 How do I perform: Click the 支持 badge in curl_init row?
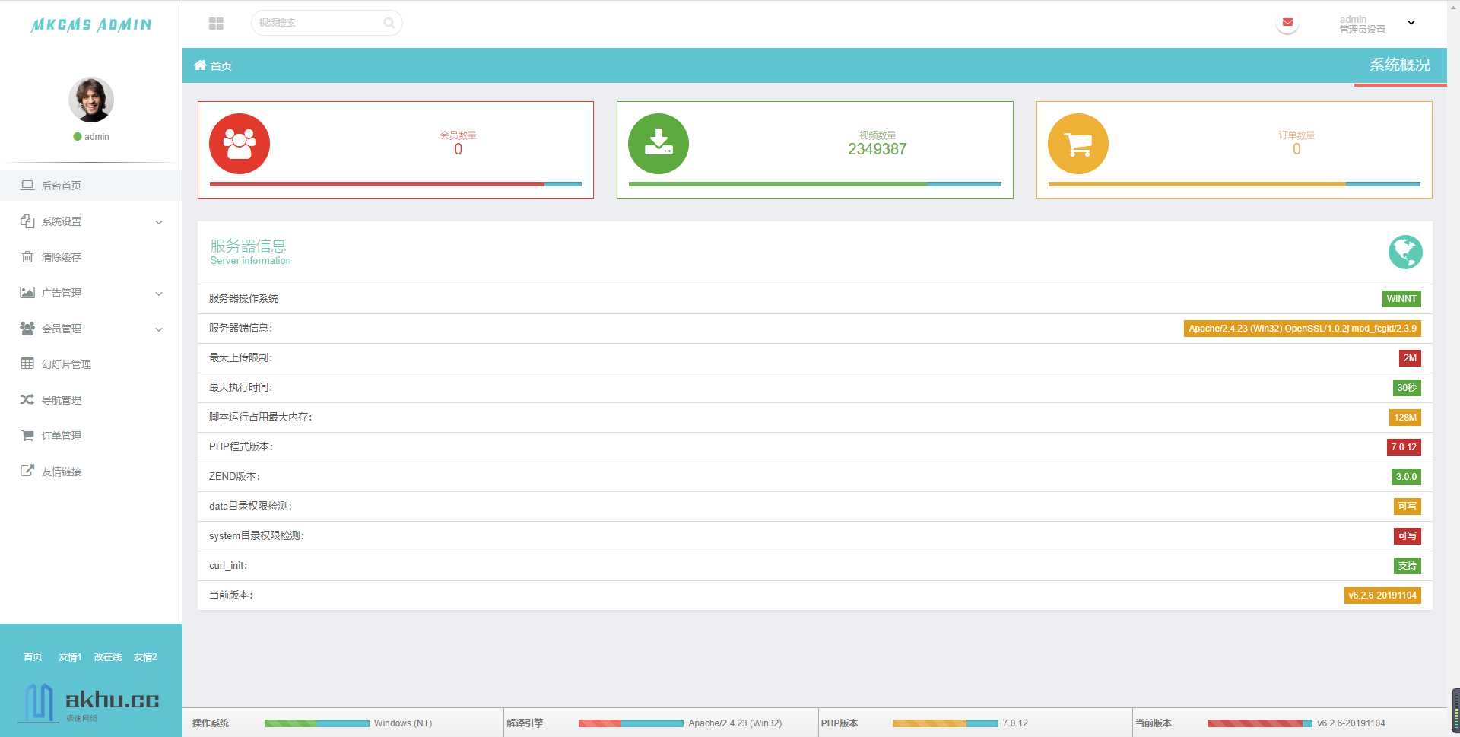(x=1408, y=566)
